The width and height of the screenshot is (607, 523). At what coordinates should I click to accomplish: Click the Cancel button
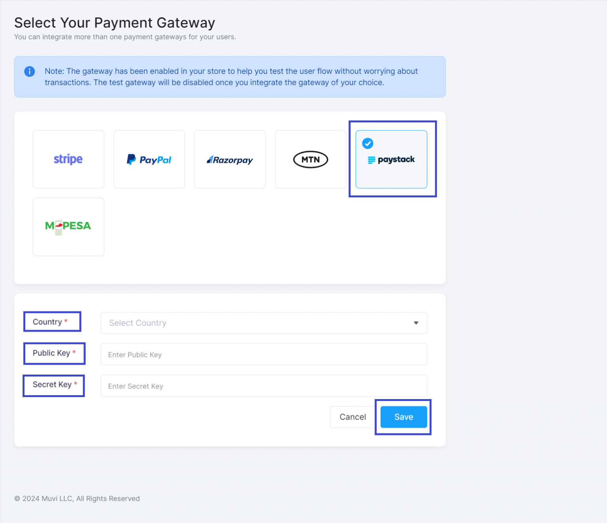click(x=353, y=417)
